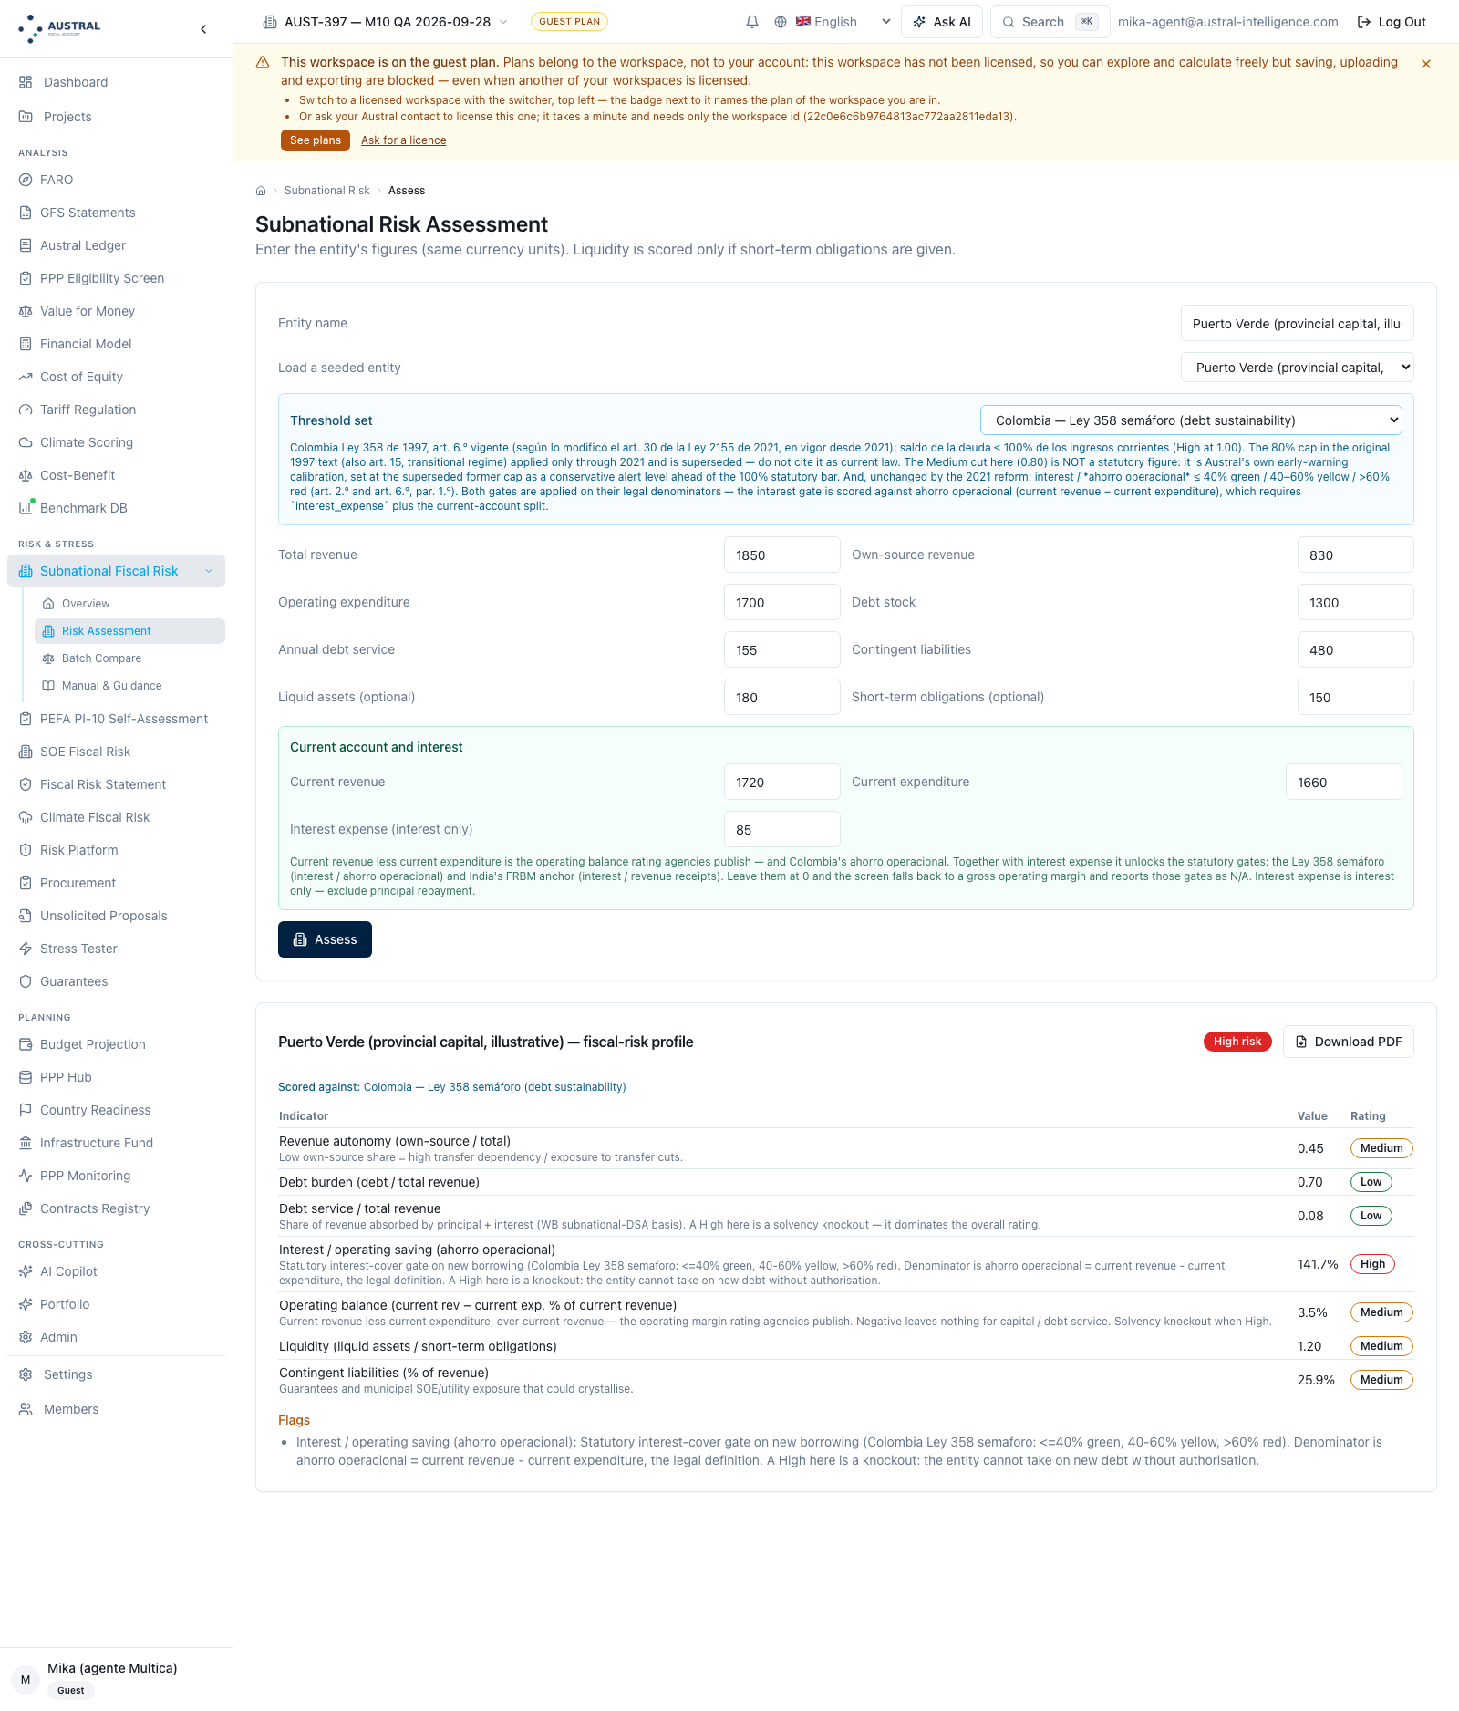Collapse the Subnational Fiscal Risk section

click(209, 571)
